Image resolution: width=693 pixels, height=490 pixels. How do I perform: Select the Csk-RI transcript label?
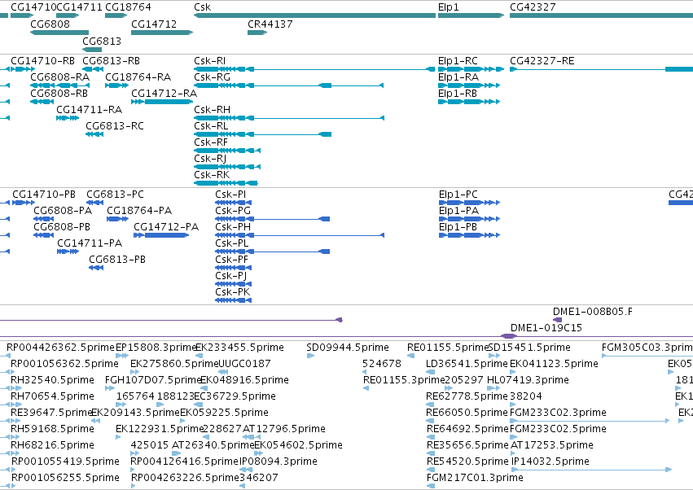(x=209, y=61)
